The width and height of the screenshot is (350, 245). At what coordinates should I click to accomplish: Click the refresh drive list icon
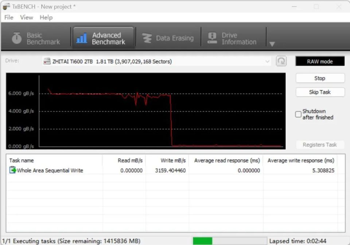point(281,61)
